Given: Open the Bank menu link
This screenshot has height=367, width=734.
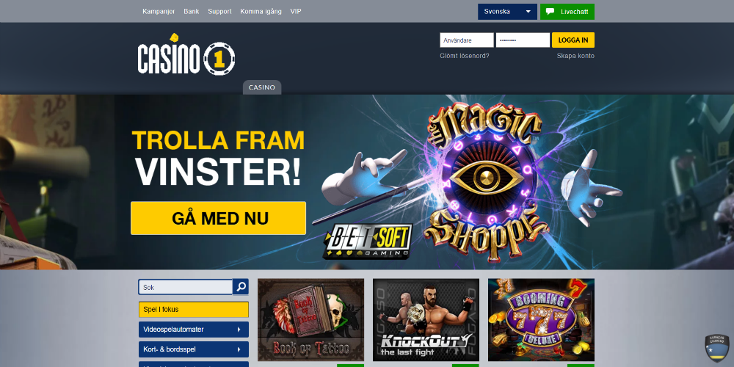Looking at the screenshot, I should click(x=192, y=11).
